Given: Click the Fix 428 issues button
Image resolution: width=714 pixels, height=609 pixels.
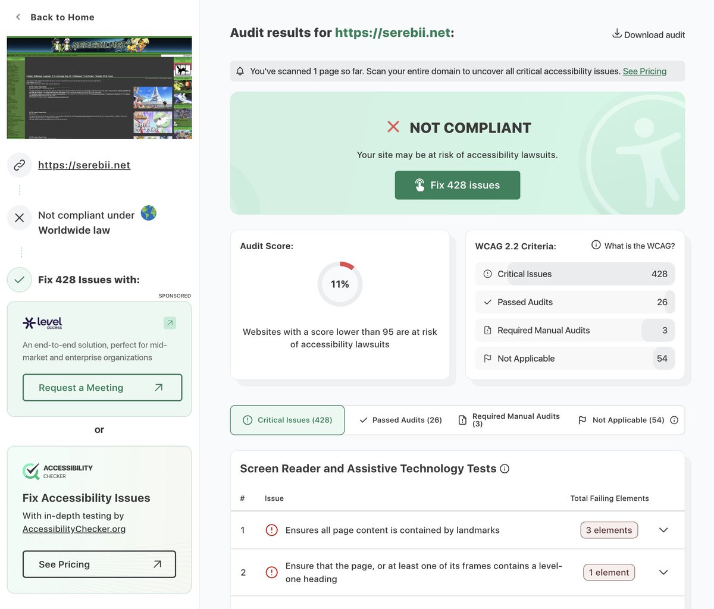Looking at the screenshot, I should tap(458, 185).
